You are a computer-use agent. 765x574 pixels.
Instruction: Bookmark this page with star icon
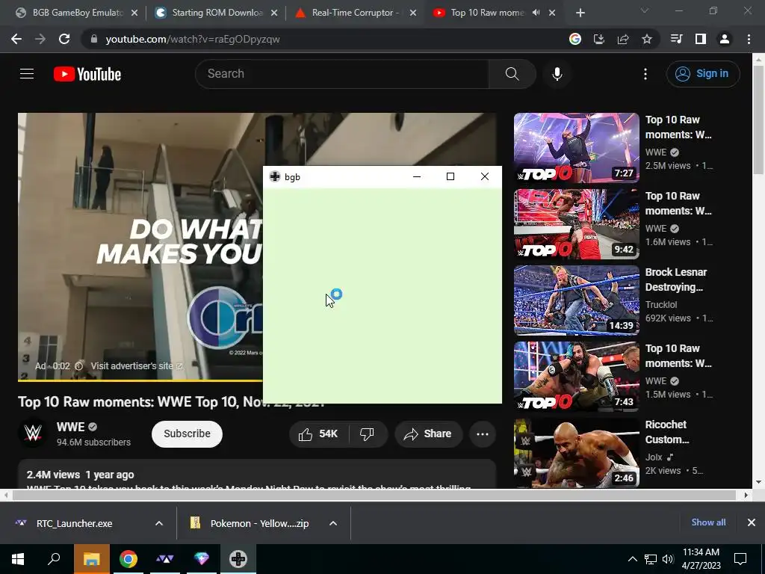pyautogui.click(x=647, y=39)
